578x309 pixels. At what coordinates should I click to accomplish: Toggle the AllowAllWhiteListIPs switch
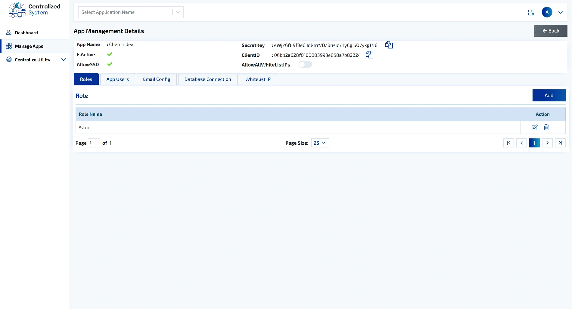click(x=305, y=65)
